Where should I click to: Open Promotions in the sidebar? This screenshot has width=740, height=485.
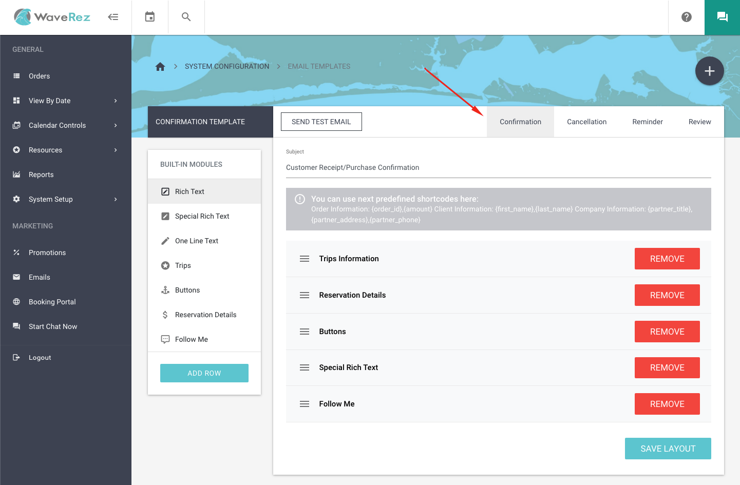(47, 253)
